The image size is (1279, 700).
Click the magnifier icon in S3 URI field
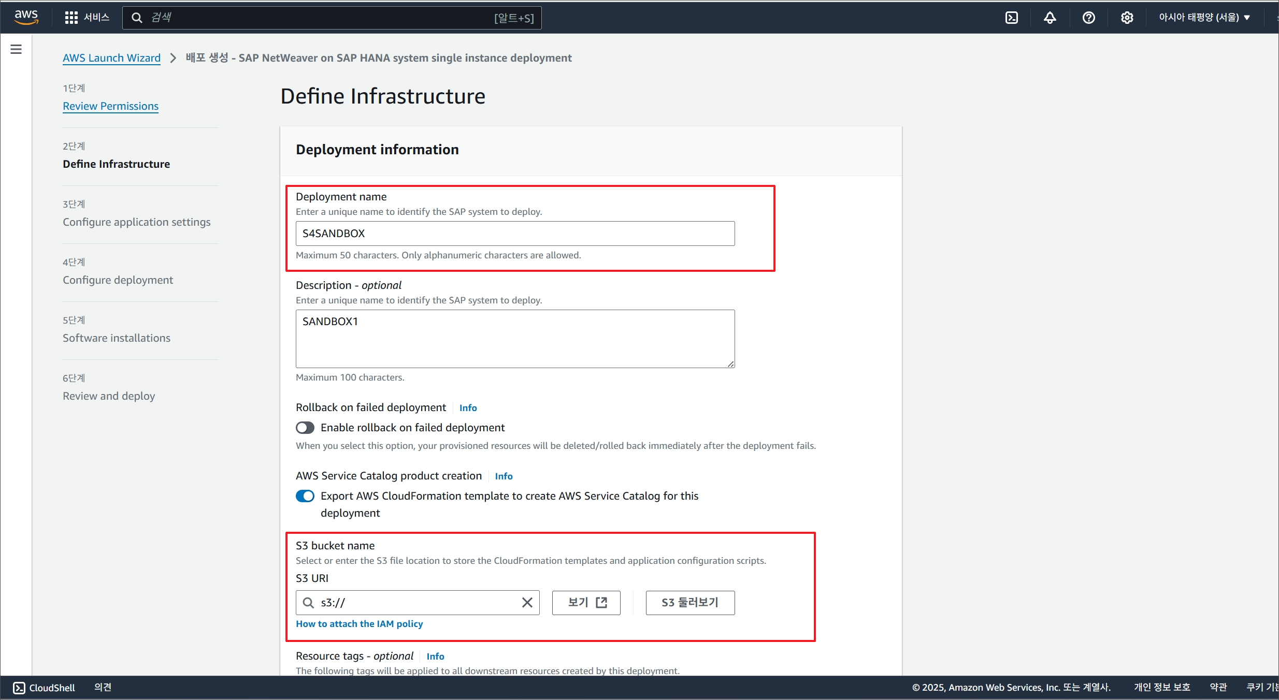pyautogui.click(x=308, y=603)
